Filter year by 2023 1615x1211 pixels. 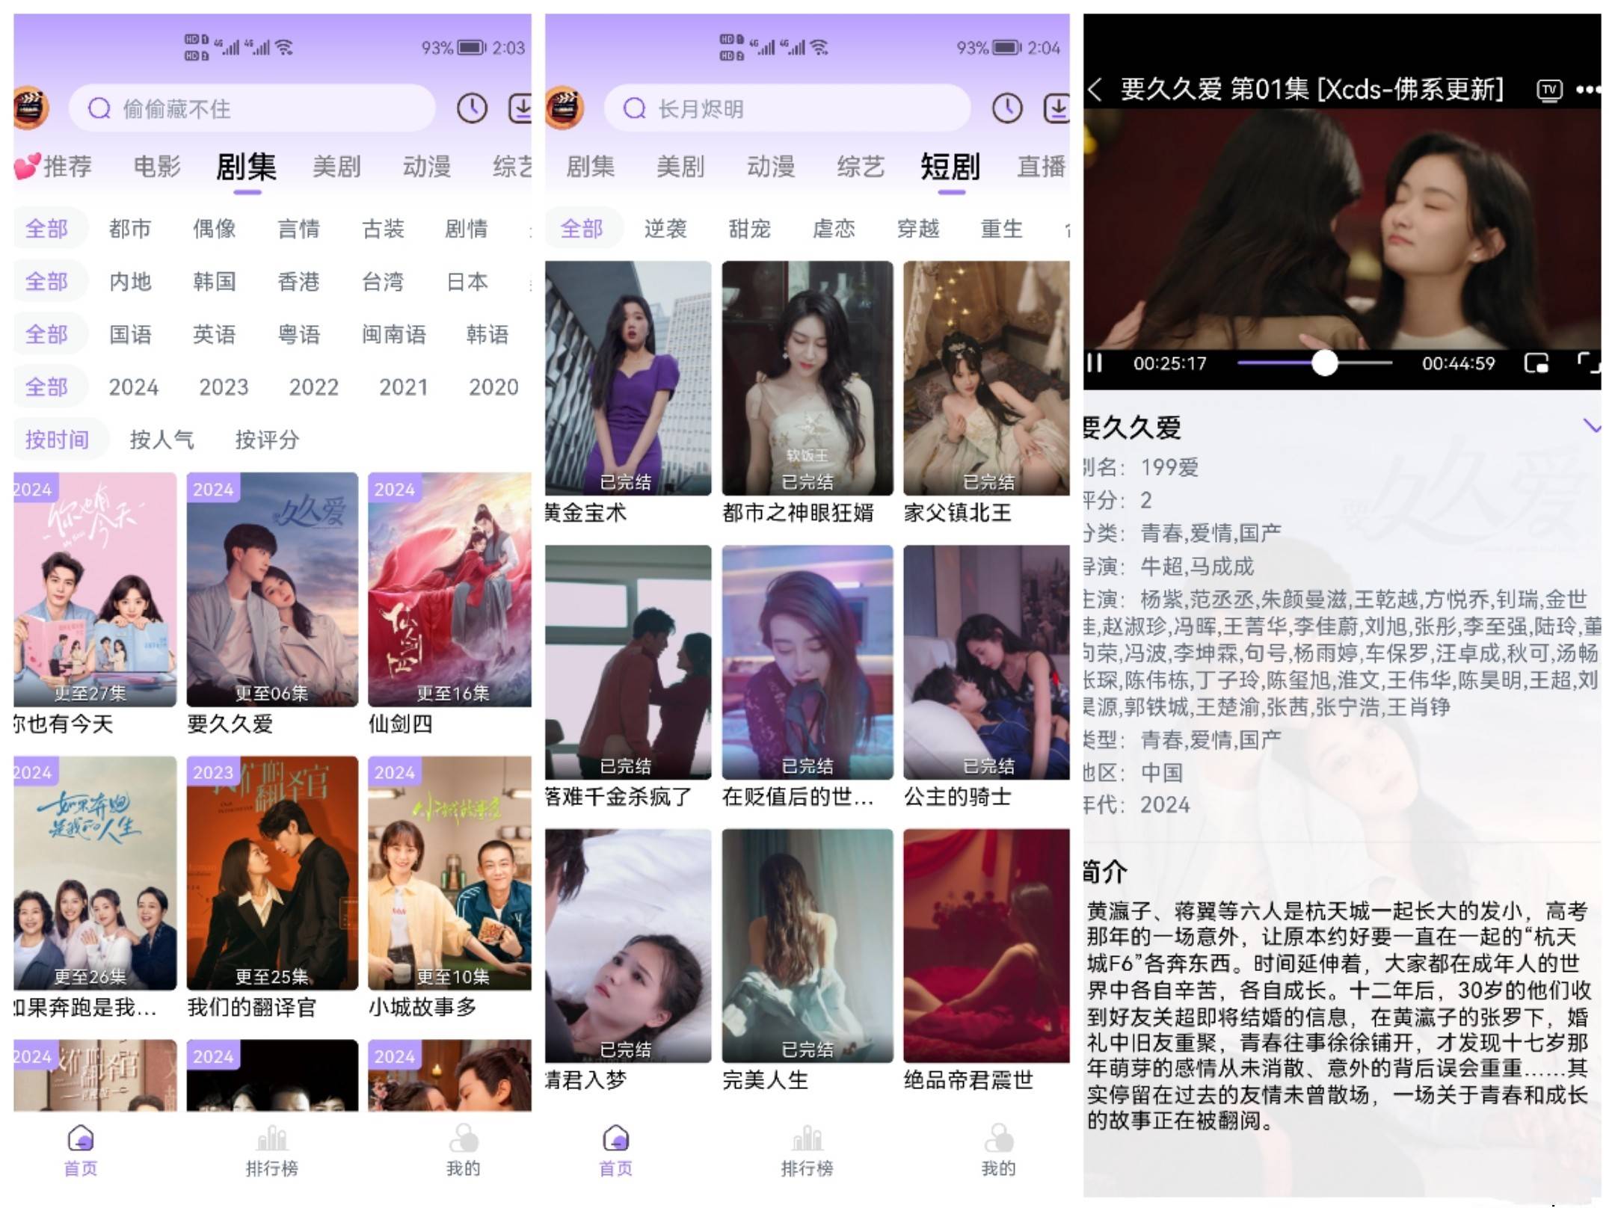click(224, 387)
